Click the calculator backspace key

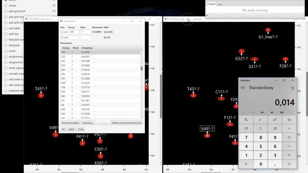tap(275, 128)
